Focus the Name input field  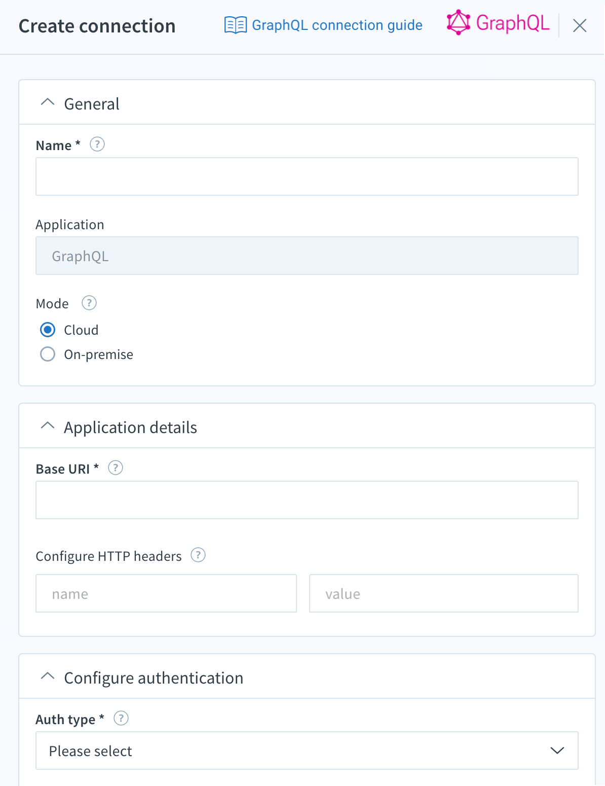pos(307,176)
